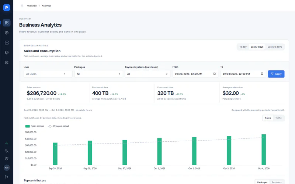
Task: Click the Sep 30, 2026 sales bar
Action: 125,152
